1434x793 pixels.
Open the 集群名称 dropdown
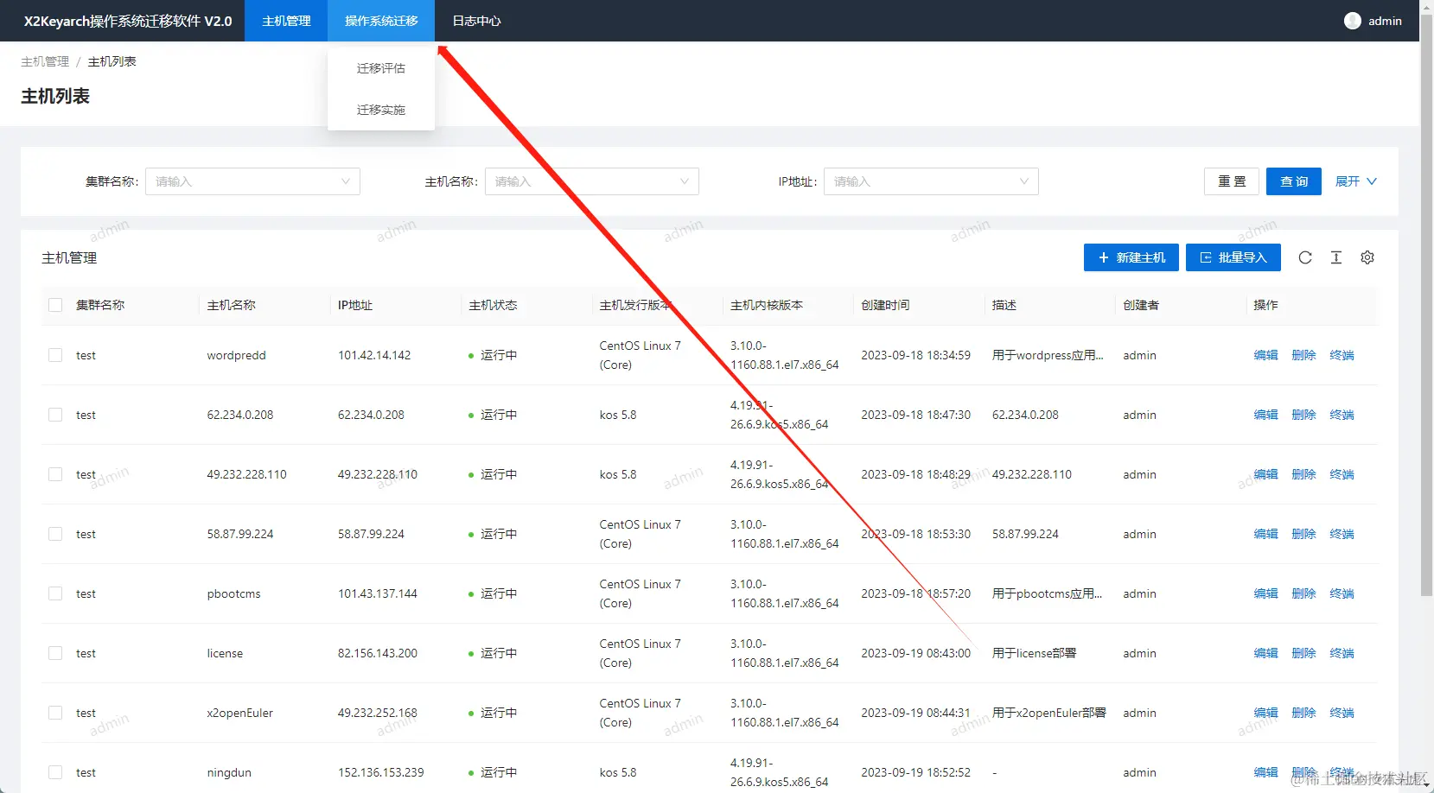(252, 181)
